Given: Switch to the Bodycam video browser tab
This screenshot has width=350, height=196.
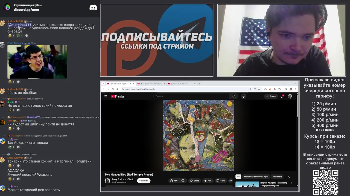Looking at the screenshot, I should [x=151, y=84].
